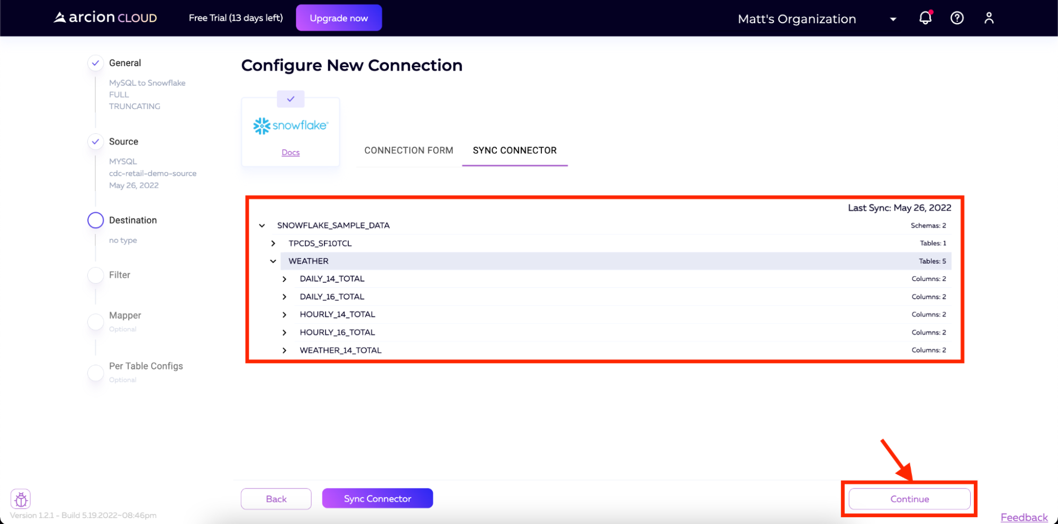Go to the Mapper step
1058x524 pixels.
pyautogui.click(x=125, y=315)
